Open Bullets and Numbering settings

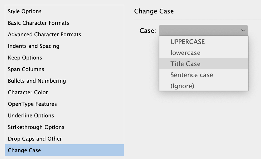36,81
